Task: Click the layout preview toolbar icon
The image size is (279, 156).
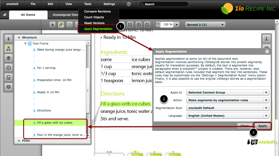Action: pos(147,25)
